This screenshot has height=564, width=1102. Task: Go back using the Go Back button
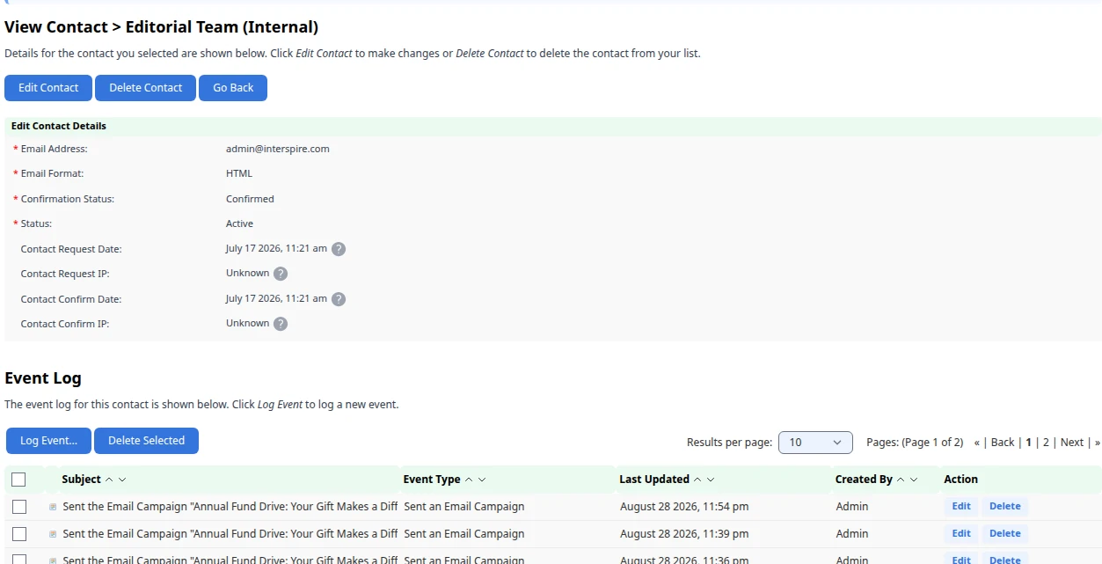tap(233, 88)
